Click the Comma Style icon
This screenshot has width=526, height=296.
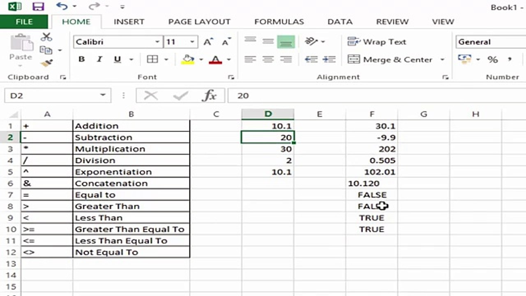510,60
